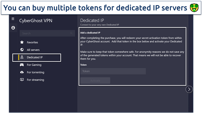This screenshot has width=202, height=113.
Task: Click the For streaming play icon
Action: (22, 80)
